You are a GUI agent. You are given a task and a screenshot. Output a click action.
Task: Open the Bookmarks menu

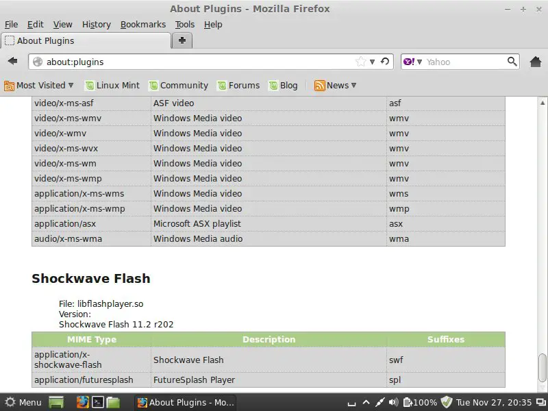tap(143, 25)
